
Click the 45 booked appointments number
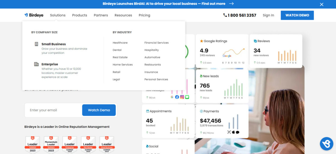150,121
